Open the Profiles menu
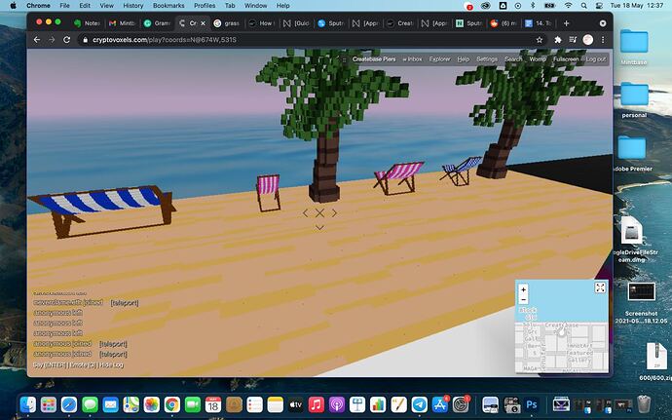The height and width of the screenshot is (420, 672). (205, 6)
